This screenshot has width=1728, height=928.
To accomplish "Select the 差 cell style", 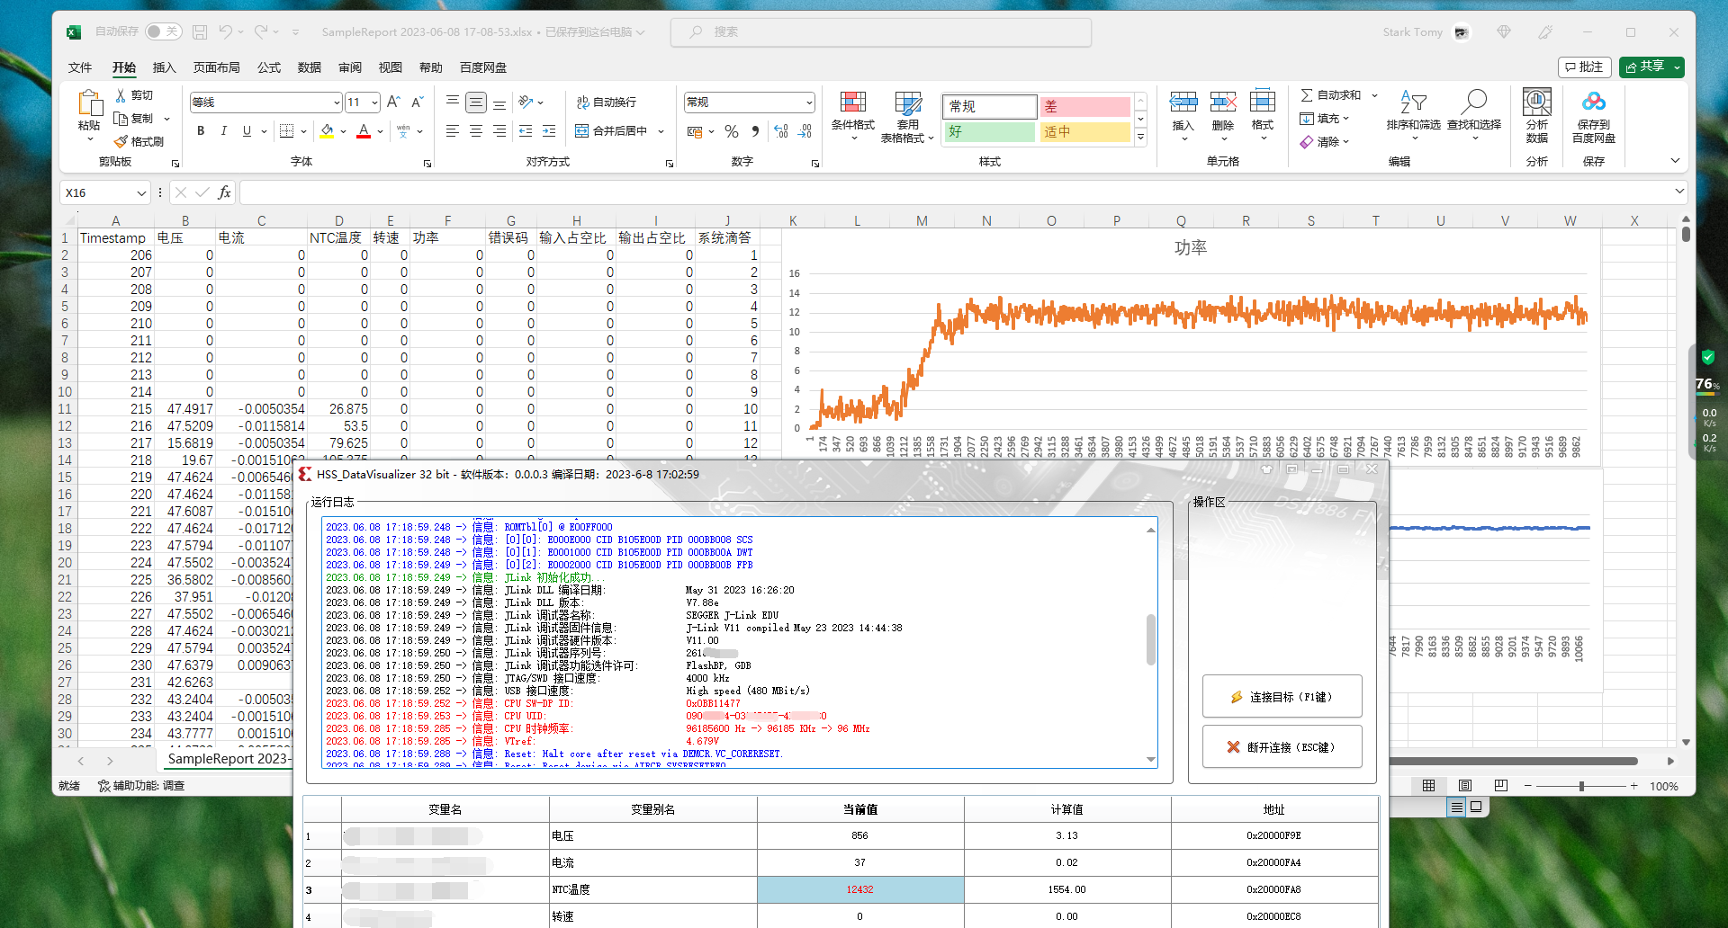I will pos(1084,106).
